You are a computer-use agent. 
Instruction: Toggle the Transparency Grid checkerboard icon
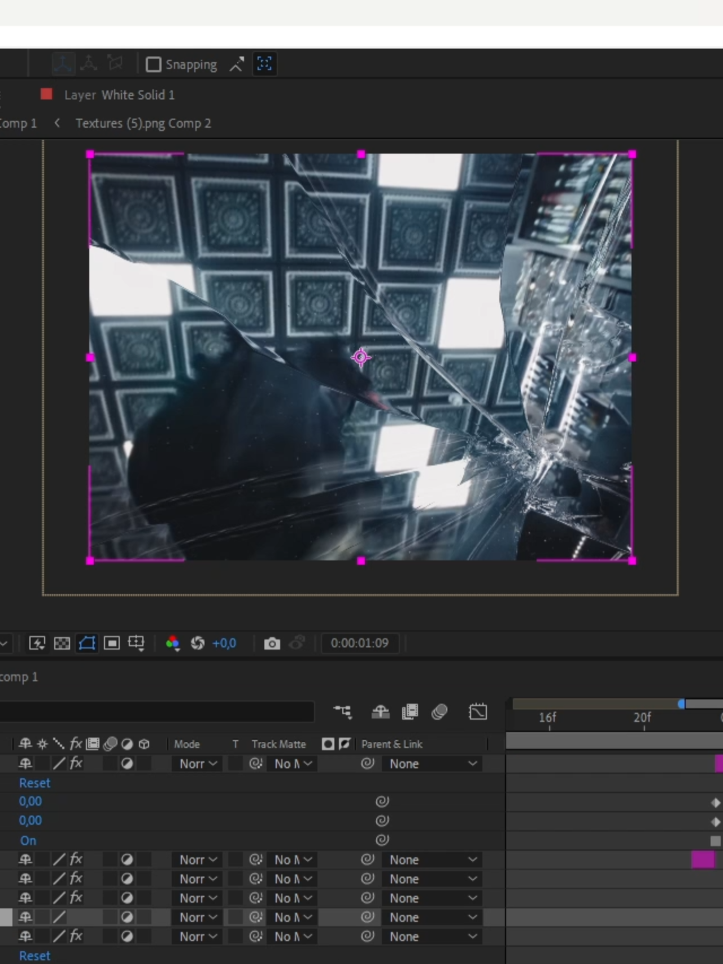pos(62,643)
